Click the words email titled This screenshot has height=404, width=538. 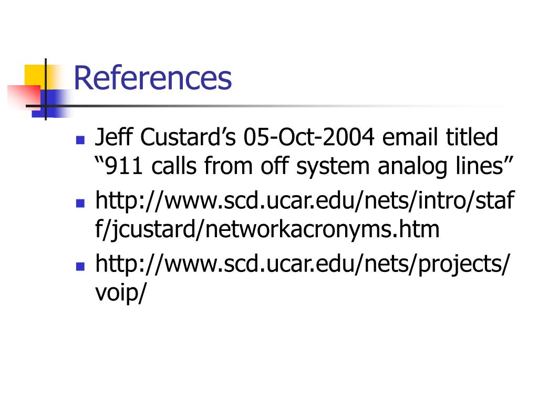pyautogui.click(x=440, y=137)
